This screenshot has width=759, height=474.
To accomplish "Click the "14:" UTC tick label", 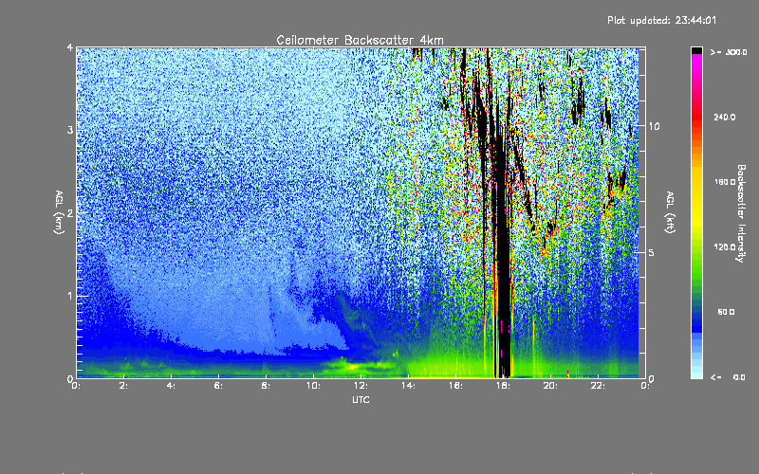I will pyautogui.click(x=409, y=386).
